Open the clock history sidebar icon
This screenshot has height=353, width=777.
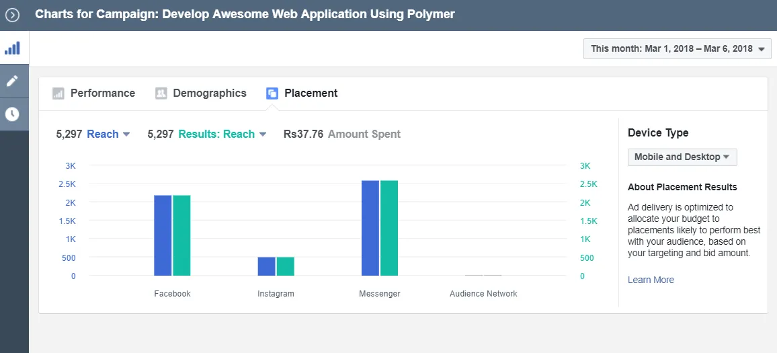click(12, 114)
